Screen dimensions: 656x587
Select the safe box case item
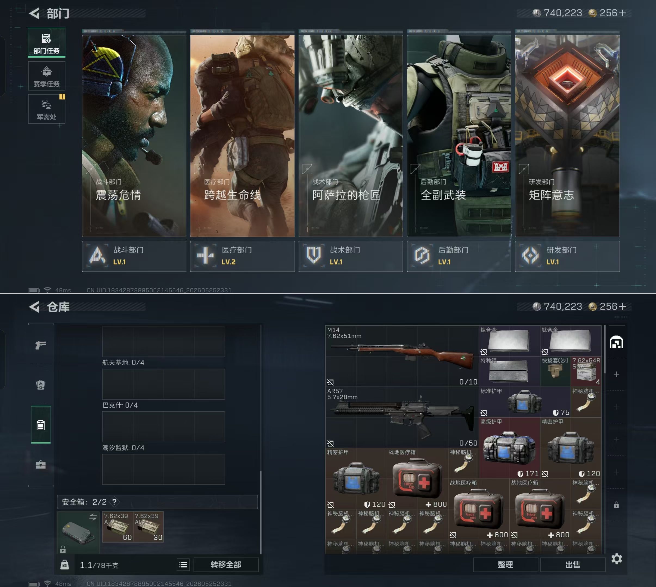pyautogui.click(x=78, y=532)
